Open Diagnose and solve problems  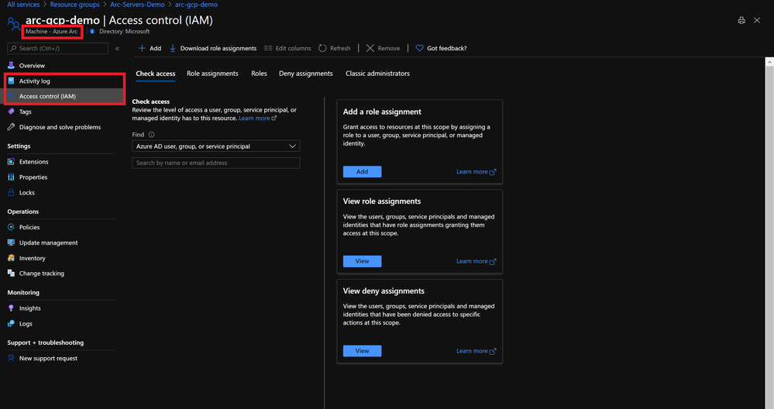(60, 127)
